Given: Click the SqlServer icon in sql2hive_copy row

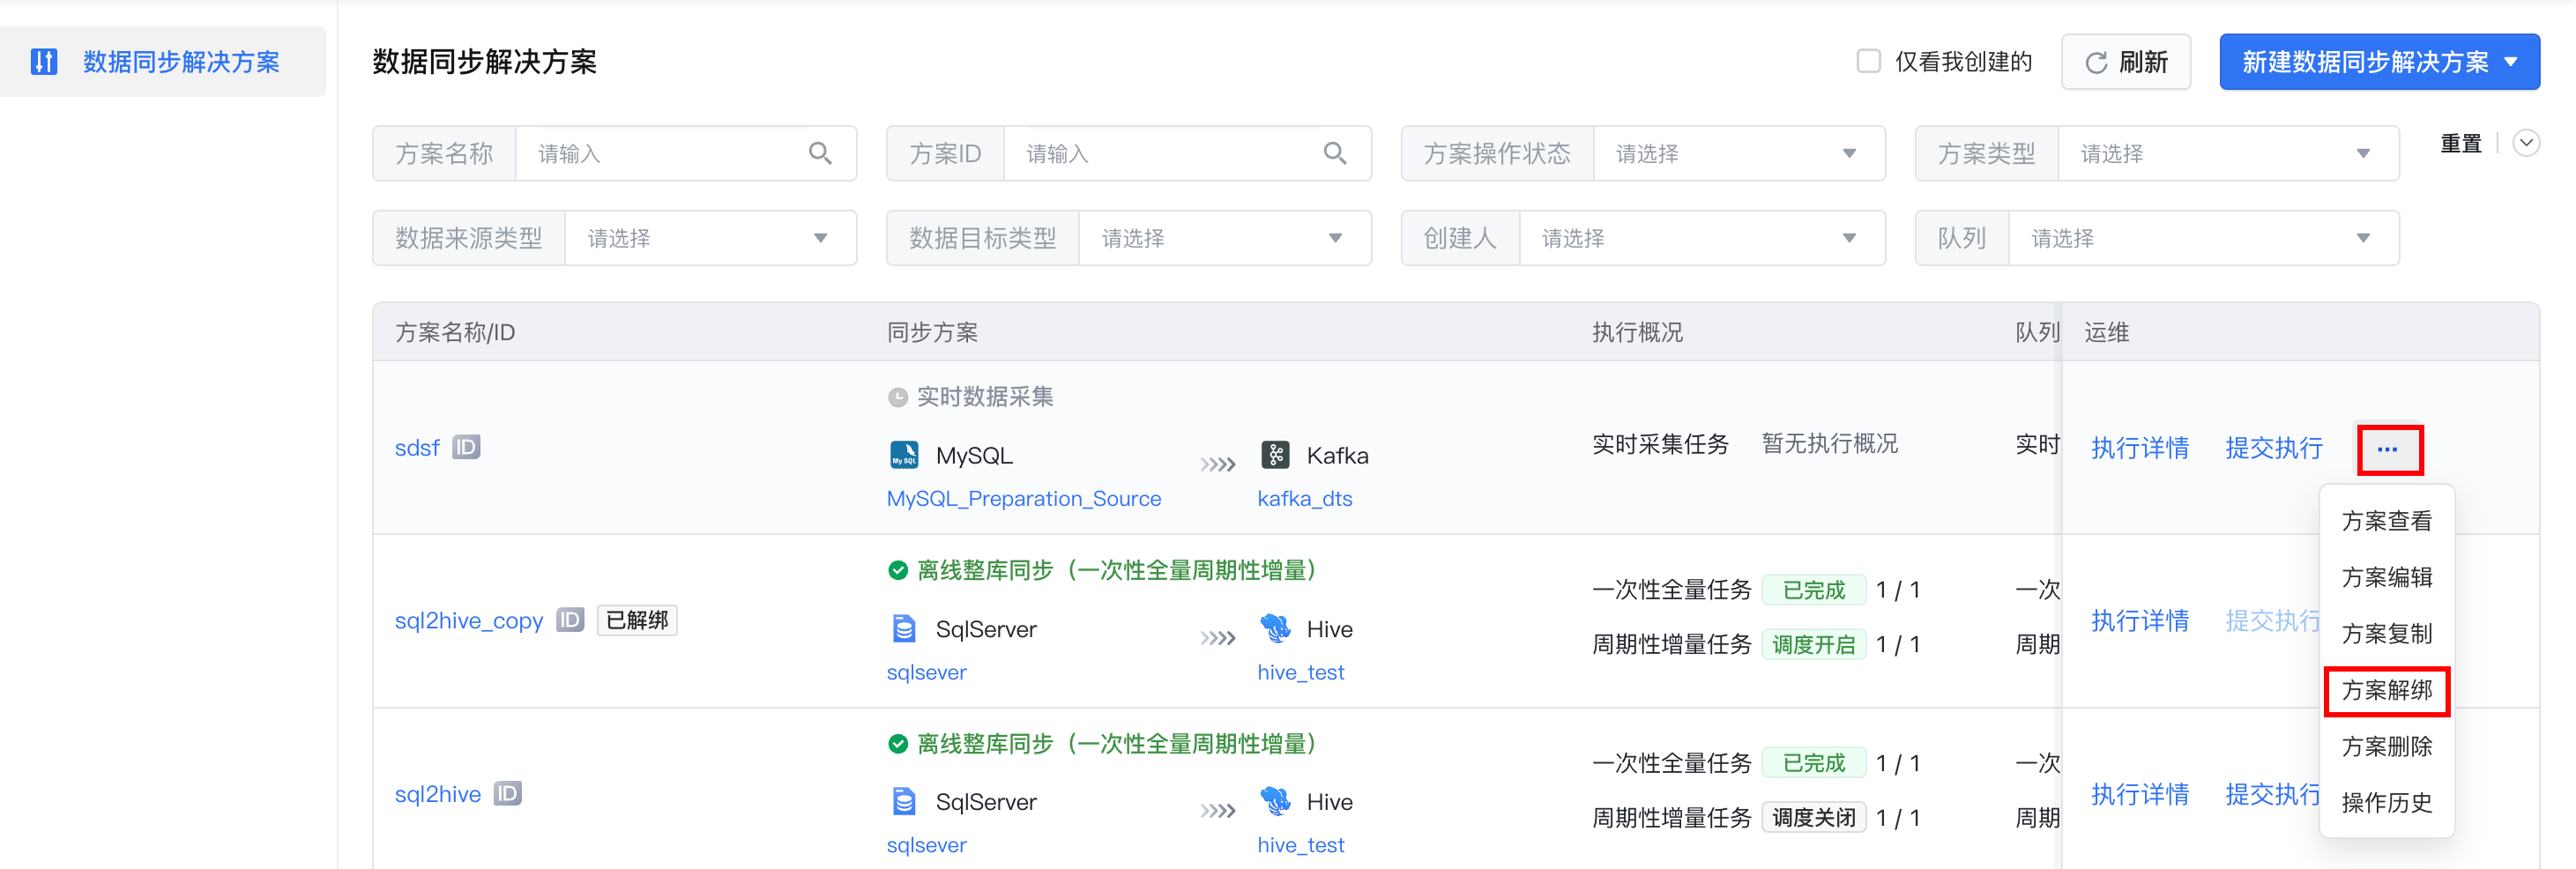Looking at the screenshot, I should (904, 629).
